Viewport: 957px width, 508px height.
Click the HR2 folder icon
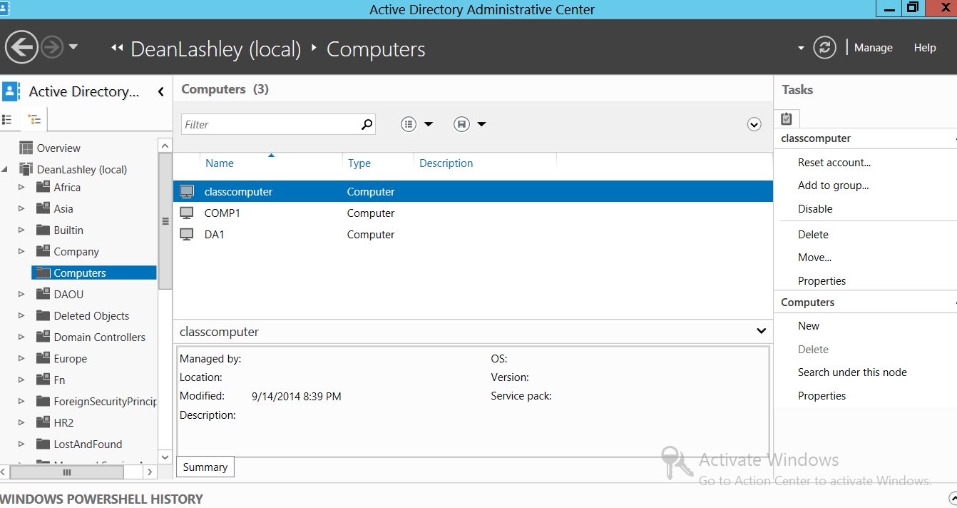pos(43,422)
